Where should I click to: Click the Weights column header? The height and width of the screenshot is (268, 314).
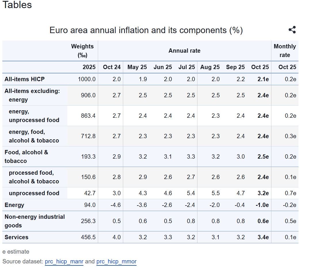(x=82, y=51)
